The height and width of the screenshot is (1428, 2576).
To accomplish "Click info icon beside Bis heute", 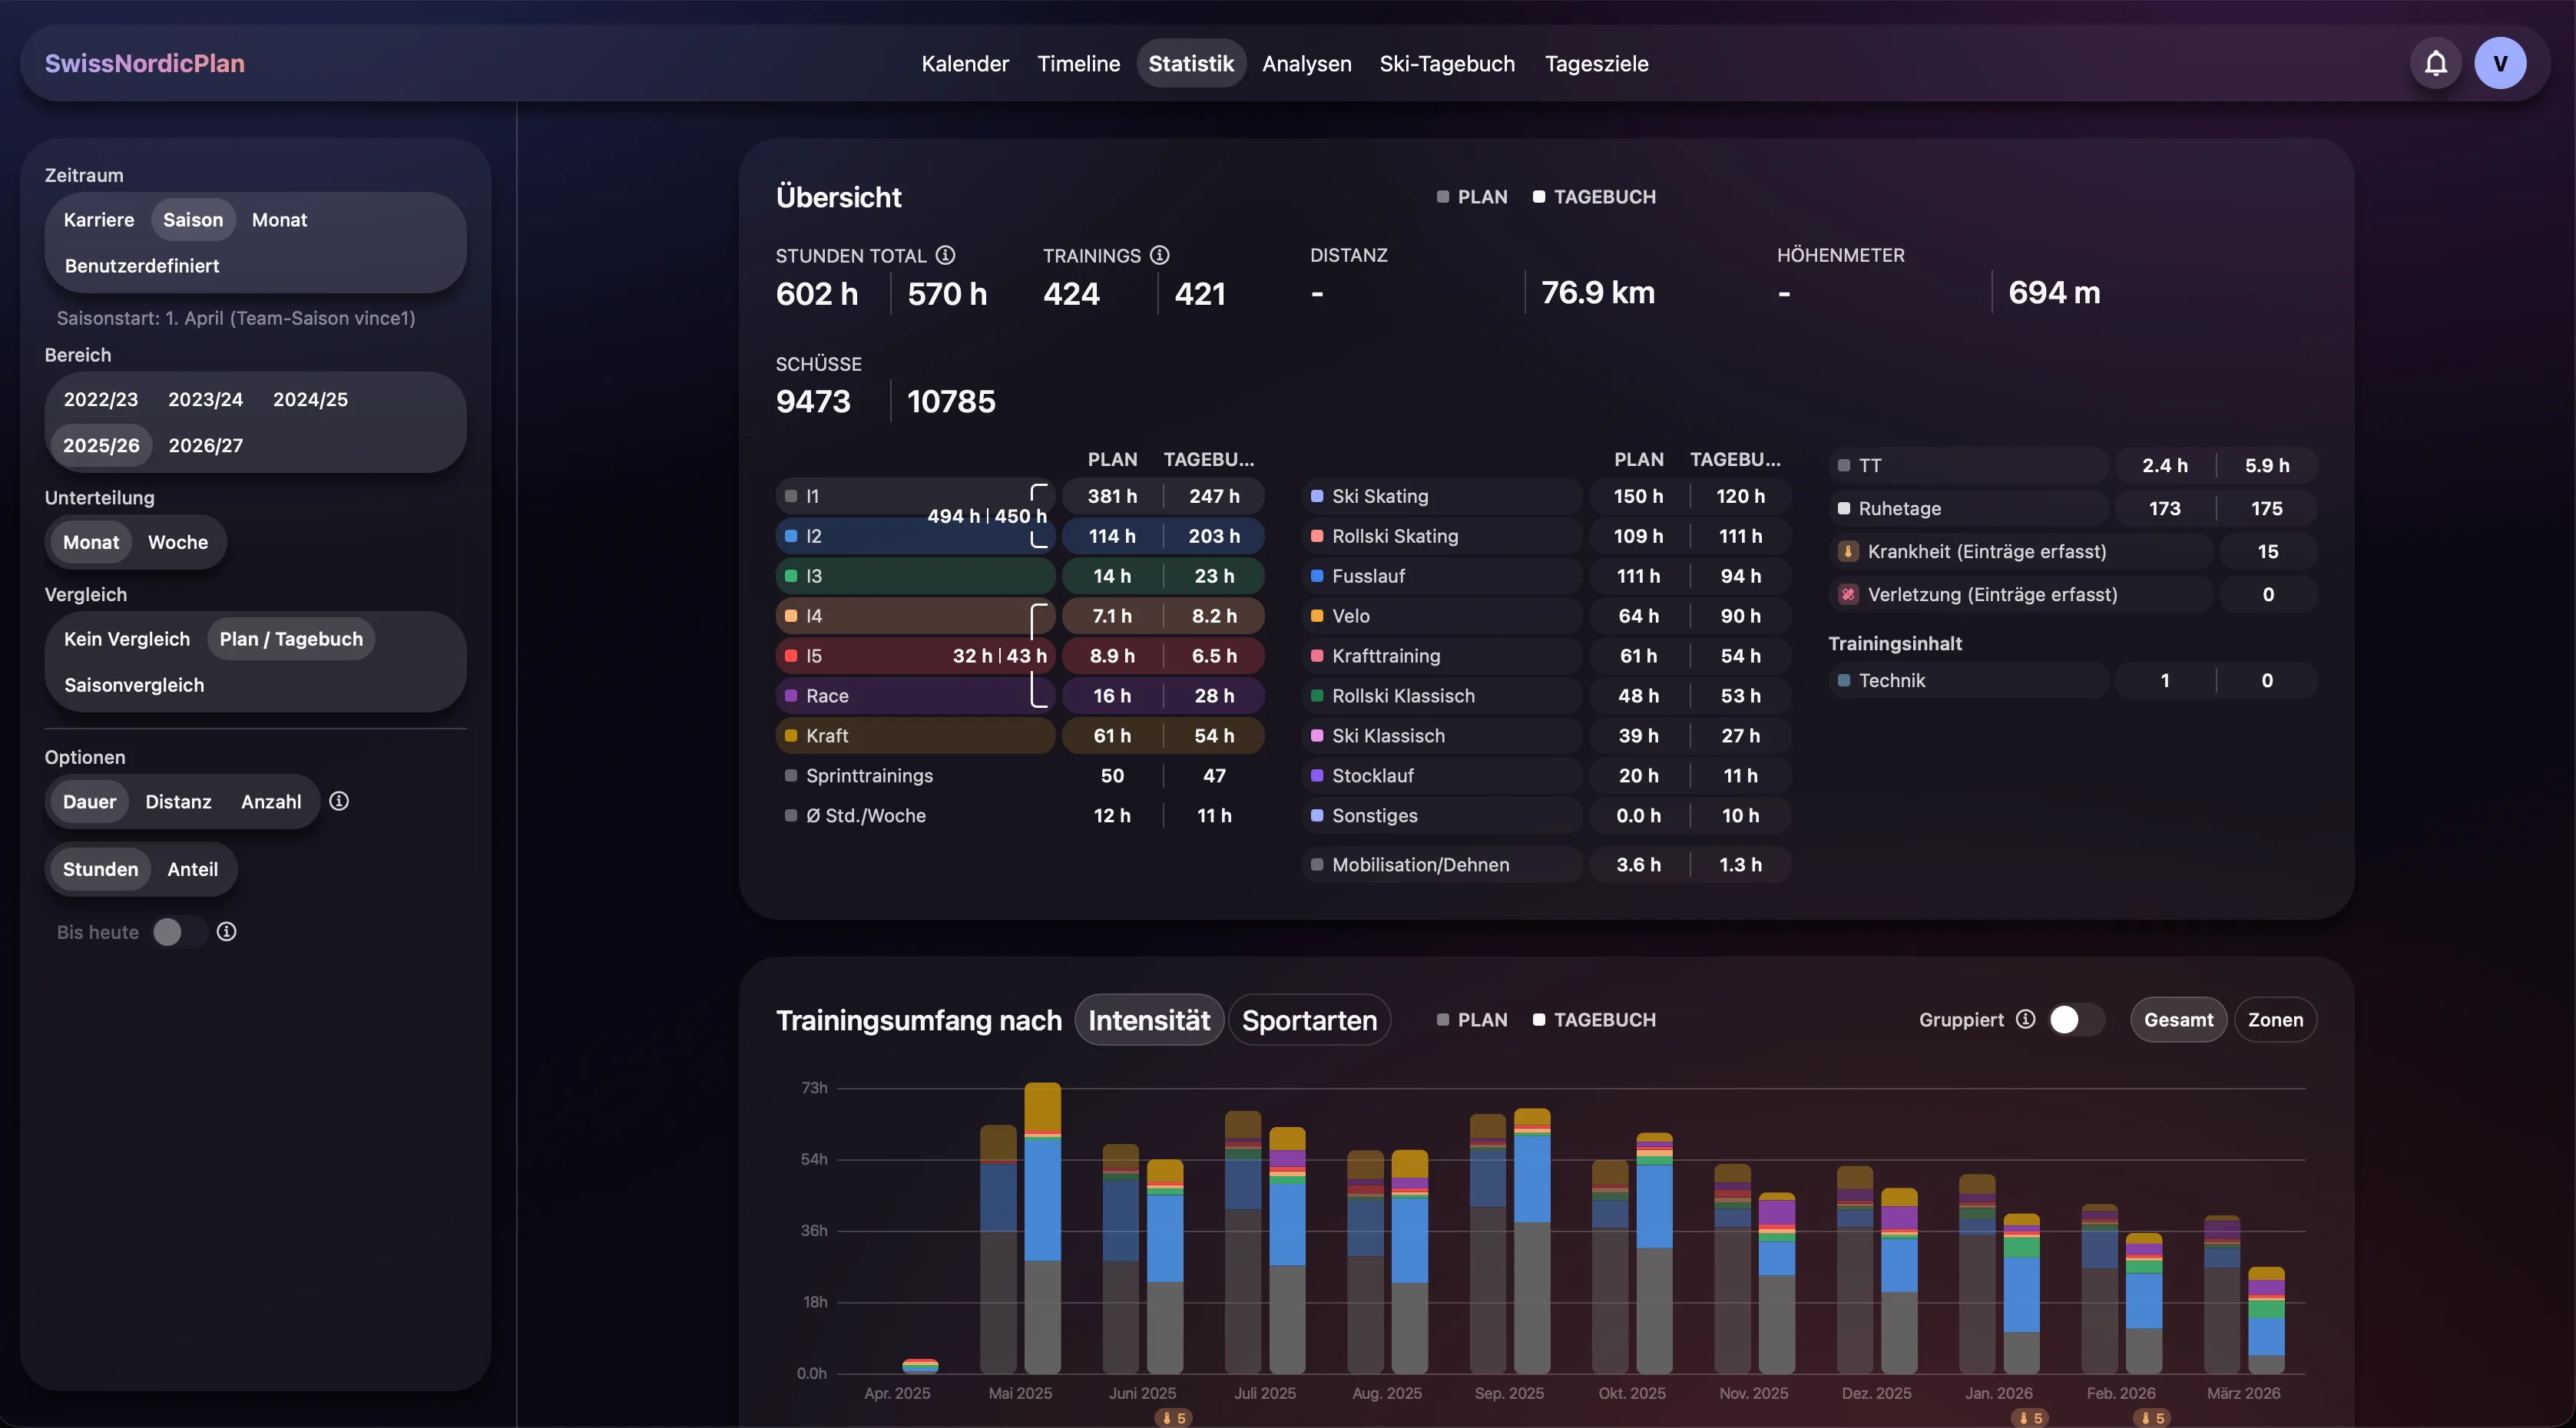I will (x=227, y=931).
